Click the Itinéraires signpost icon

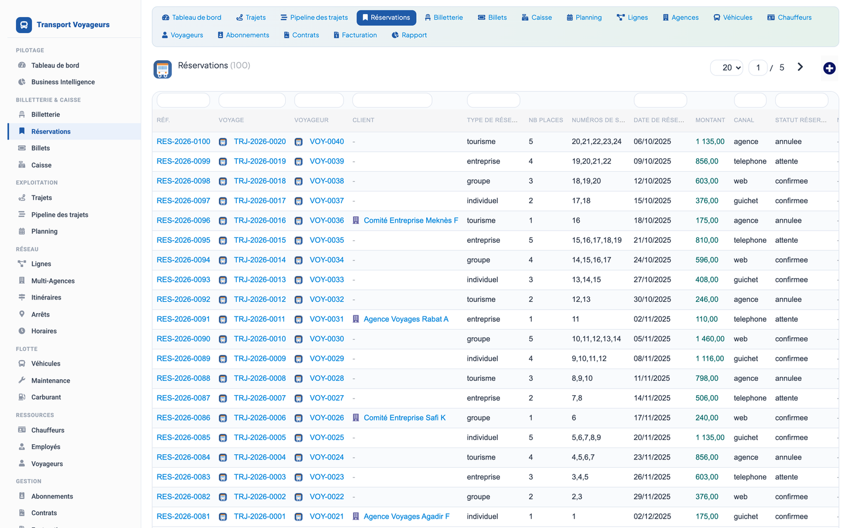tap(22, 298)
